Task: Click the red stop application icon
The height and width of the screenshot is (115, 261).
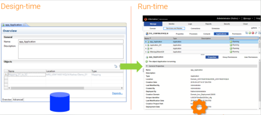Action: pos(253,33)
